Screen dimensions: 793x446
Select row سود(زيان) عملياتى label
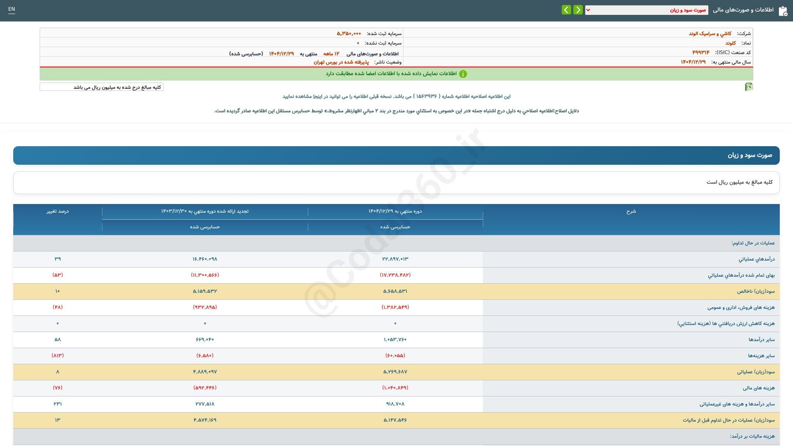[756, 372]
